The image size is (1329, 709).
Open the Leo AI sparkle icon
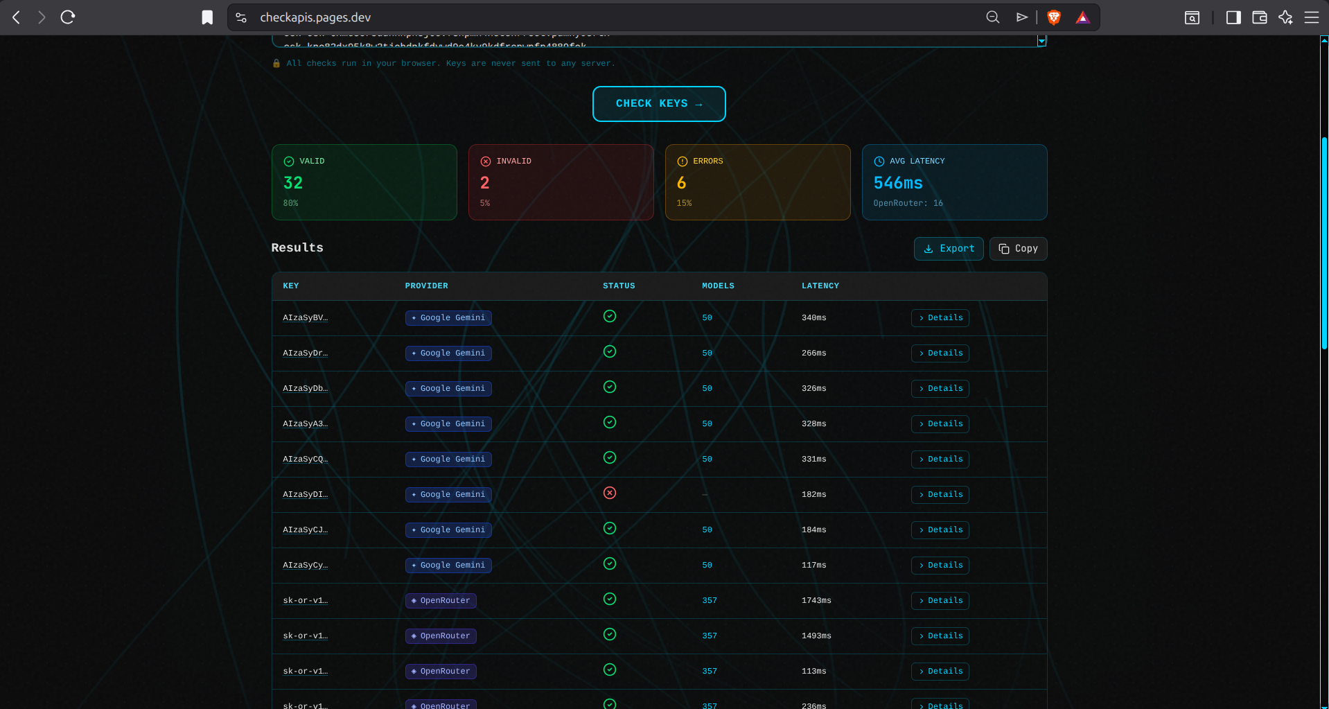coord(1286,17)
